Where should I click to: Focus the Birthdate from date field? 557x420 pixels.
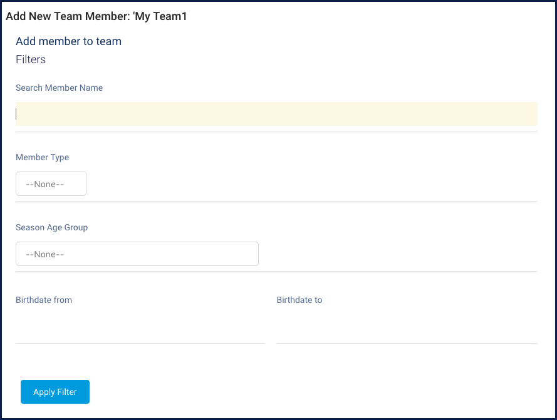point(140,331)
